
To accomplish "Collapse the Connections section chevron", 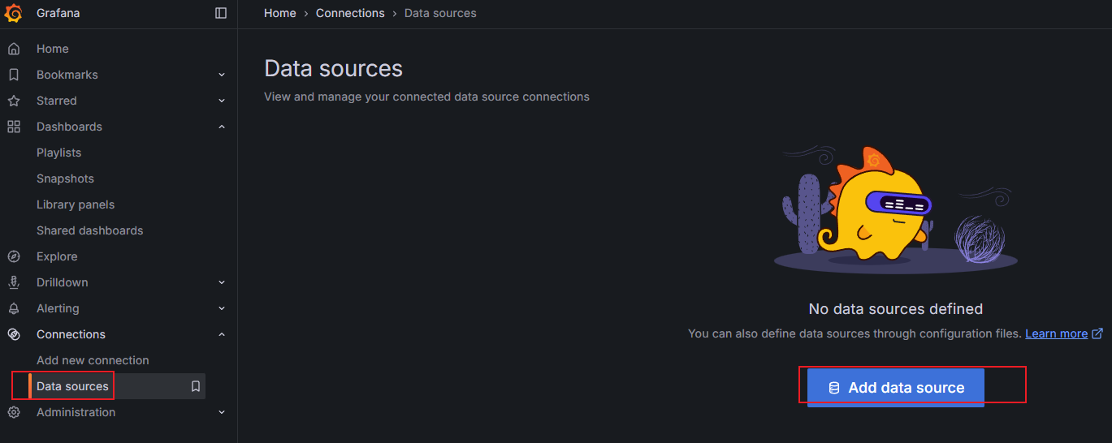I will (222, 334).
